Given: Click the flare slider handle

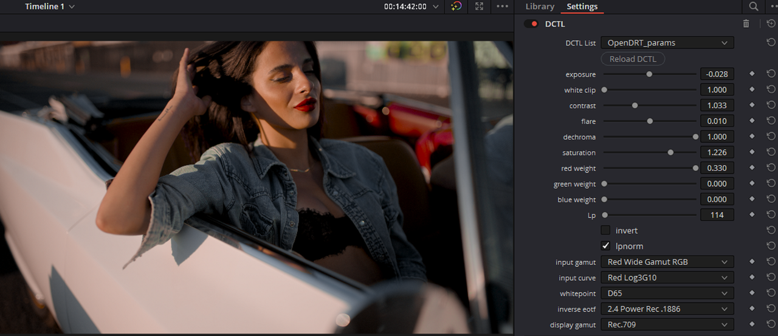Looking at the screenshot, I should click(650, 121).
